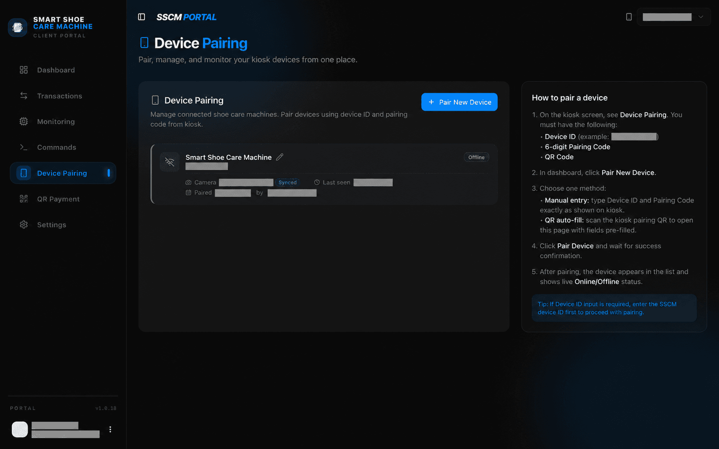Image resolution: width=719 pixels, height=449 pixels.
Task: Expand the top-right device selector dropdown
Action: [674, 17]
